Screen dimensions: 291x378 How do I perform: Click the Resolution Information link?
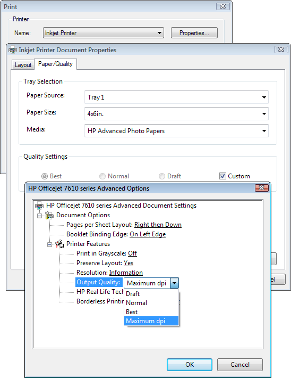(x=126, y=273)
